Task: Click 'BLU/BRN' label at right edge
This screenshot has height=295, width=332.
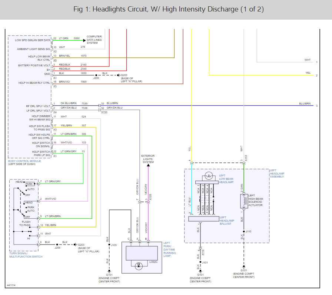Action: tap(305, 103)
